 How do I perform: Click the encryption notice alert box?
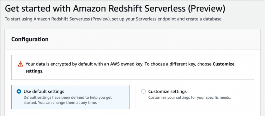pos(132,67)
